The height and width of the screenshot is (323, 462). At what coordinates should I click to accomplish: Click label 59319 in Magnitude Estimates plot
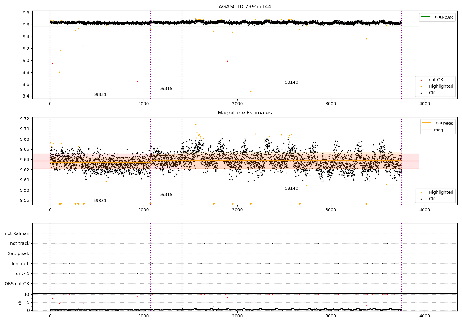(166, 195)
